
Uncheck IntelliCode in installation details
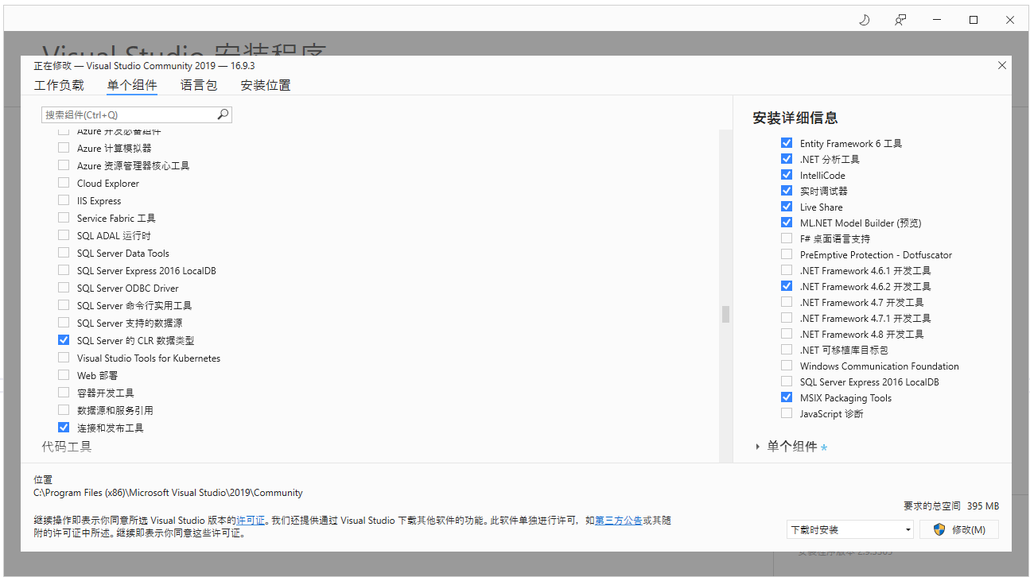pos(787,175)
